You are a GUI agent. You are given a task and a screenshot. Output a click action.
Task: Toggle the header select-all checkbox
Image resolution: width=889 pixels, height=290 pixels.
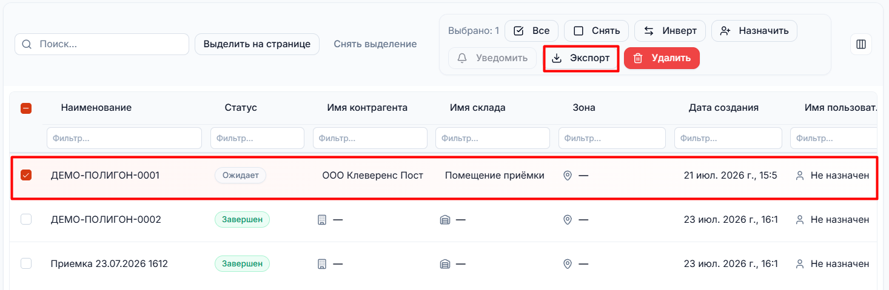point(26,108)
